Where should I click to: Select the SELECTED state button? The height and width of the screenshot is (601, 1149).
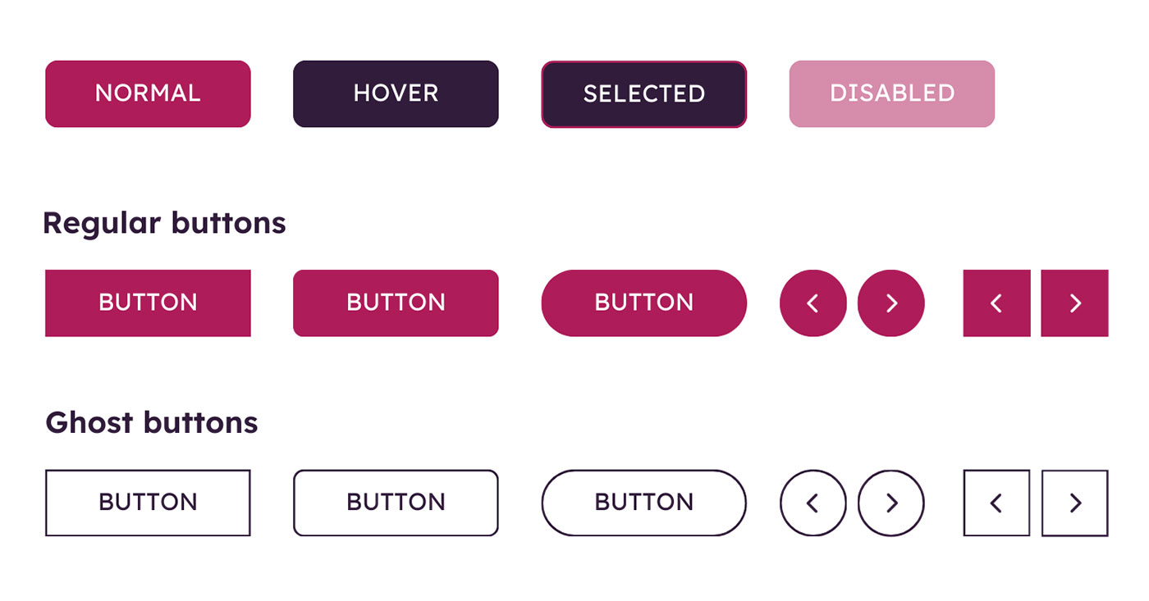coord(643,93)
